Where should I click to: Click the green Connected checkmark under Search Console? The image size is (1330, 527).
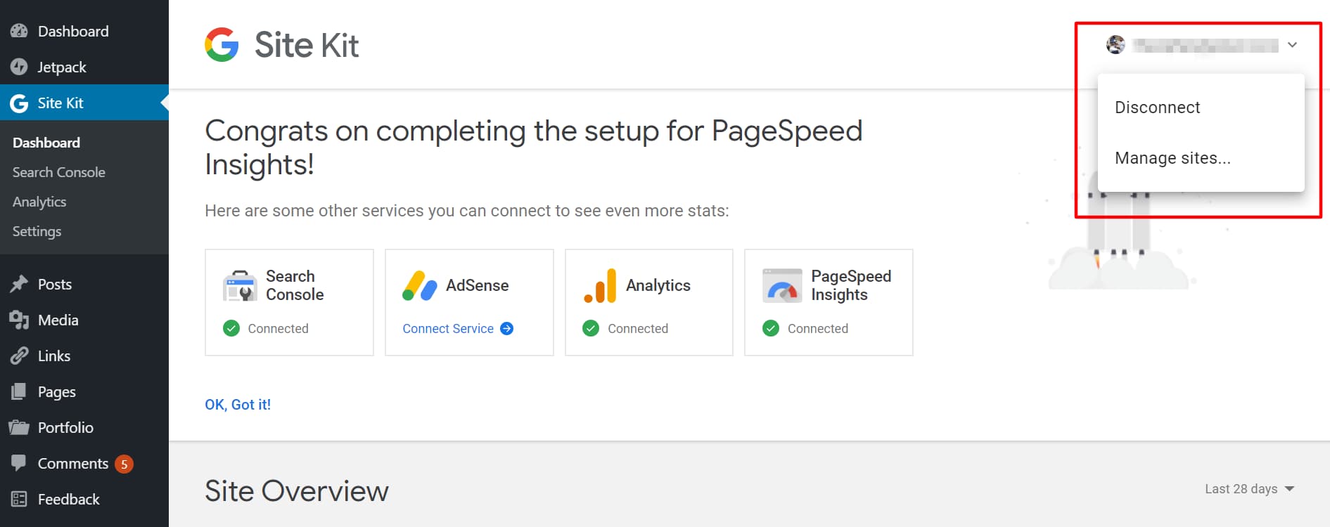231,328
